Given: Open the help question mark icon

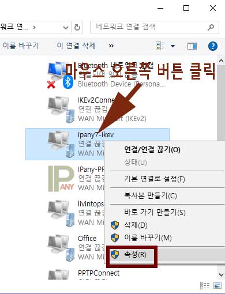Looking at the screenshot, I should 213,46.
